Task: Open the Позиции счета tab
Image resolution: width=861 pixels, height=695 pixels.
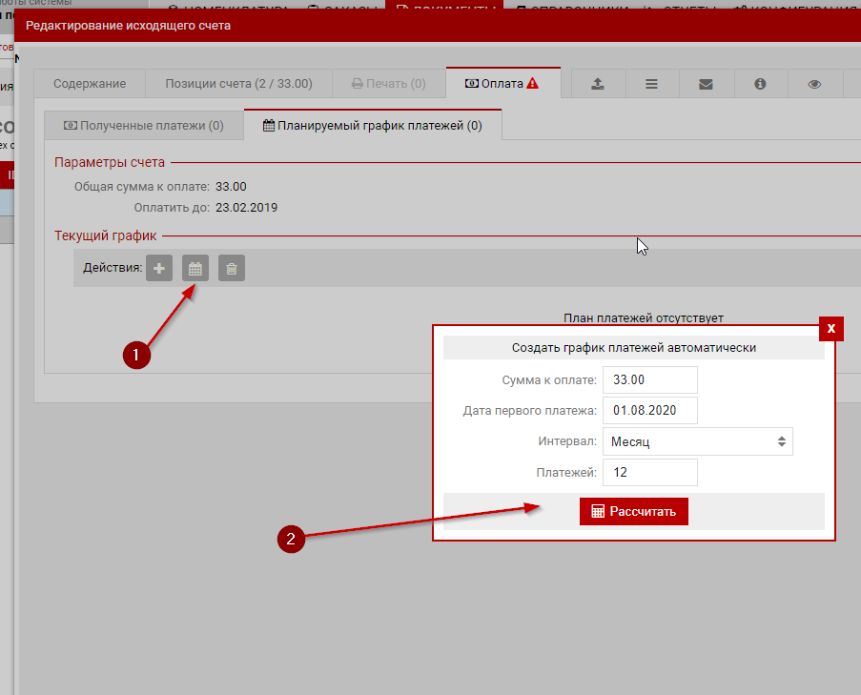Action: (238, 84)
